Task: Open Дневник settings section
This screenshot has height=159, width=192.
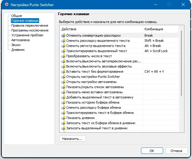Action: (x=18, y=50)
